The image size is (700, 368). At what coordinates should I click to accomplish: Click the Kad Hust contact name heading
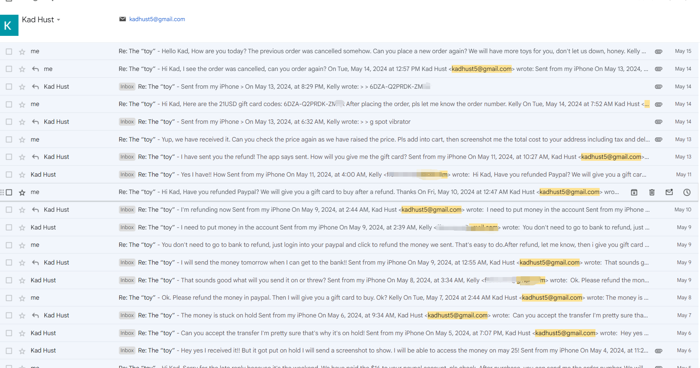point(38,20)
